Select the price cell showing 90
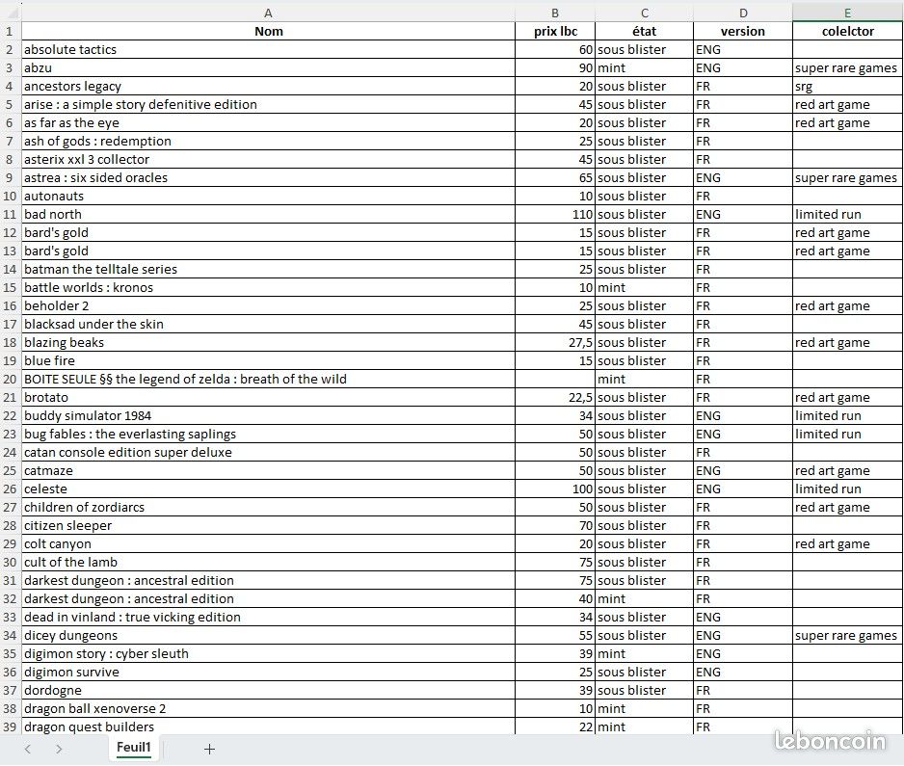Viewport: 904px width, 766px height. [554, 68]
